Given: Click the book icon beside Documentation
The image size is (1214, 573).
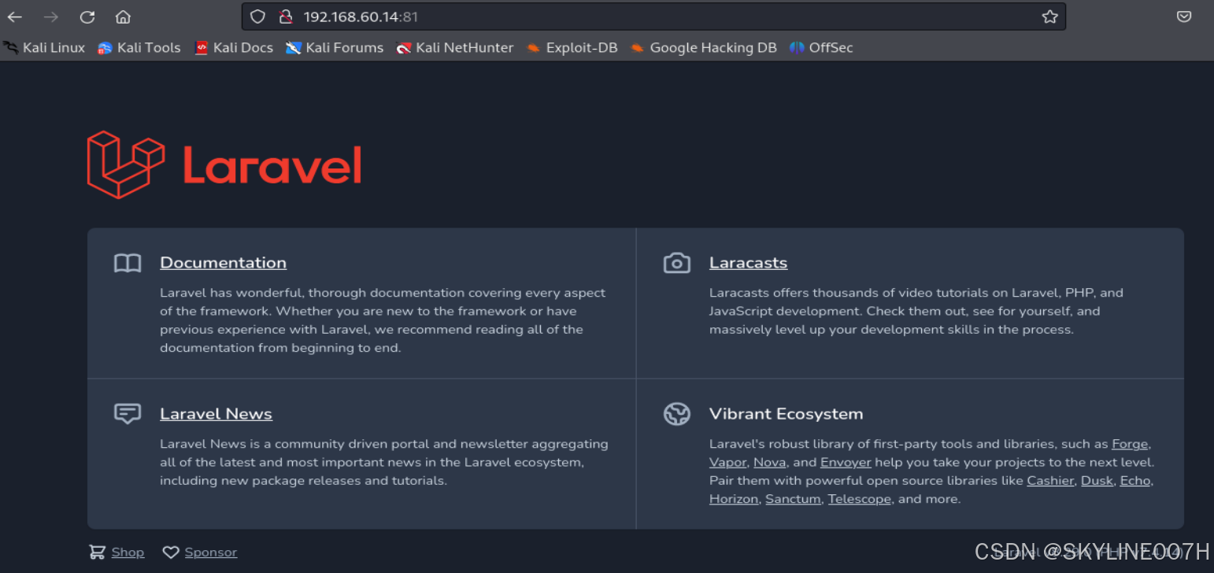Looking at the screenshot, I should click(x=127, y=263).
